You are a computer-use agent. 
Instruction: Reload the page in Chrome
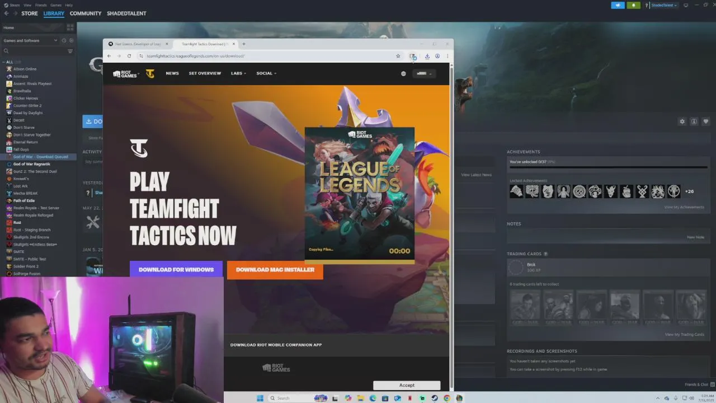(129, 56)
